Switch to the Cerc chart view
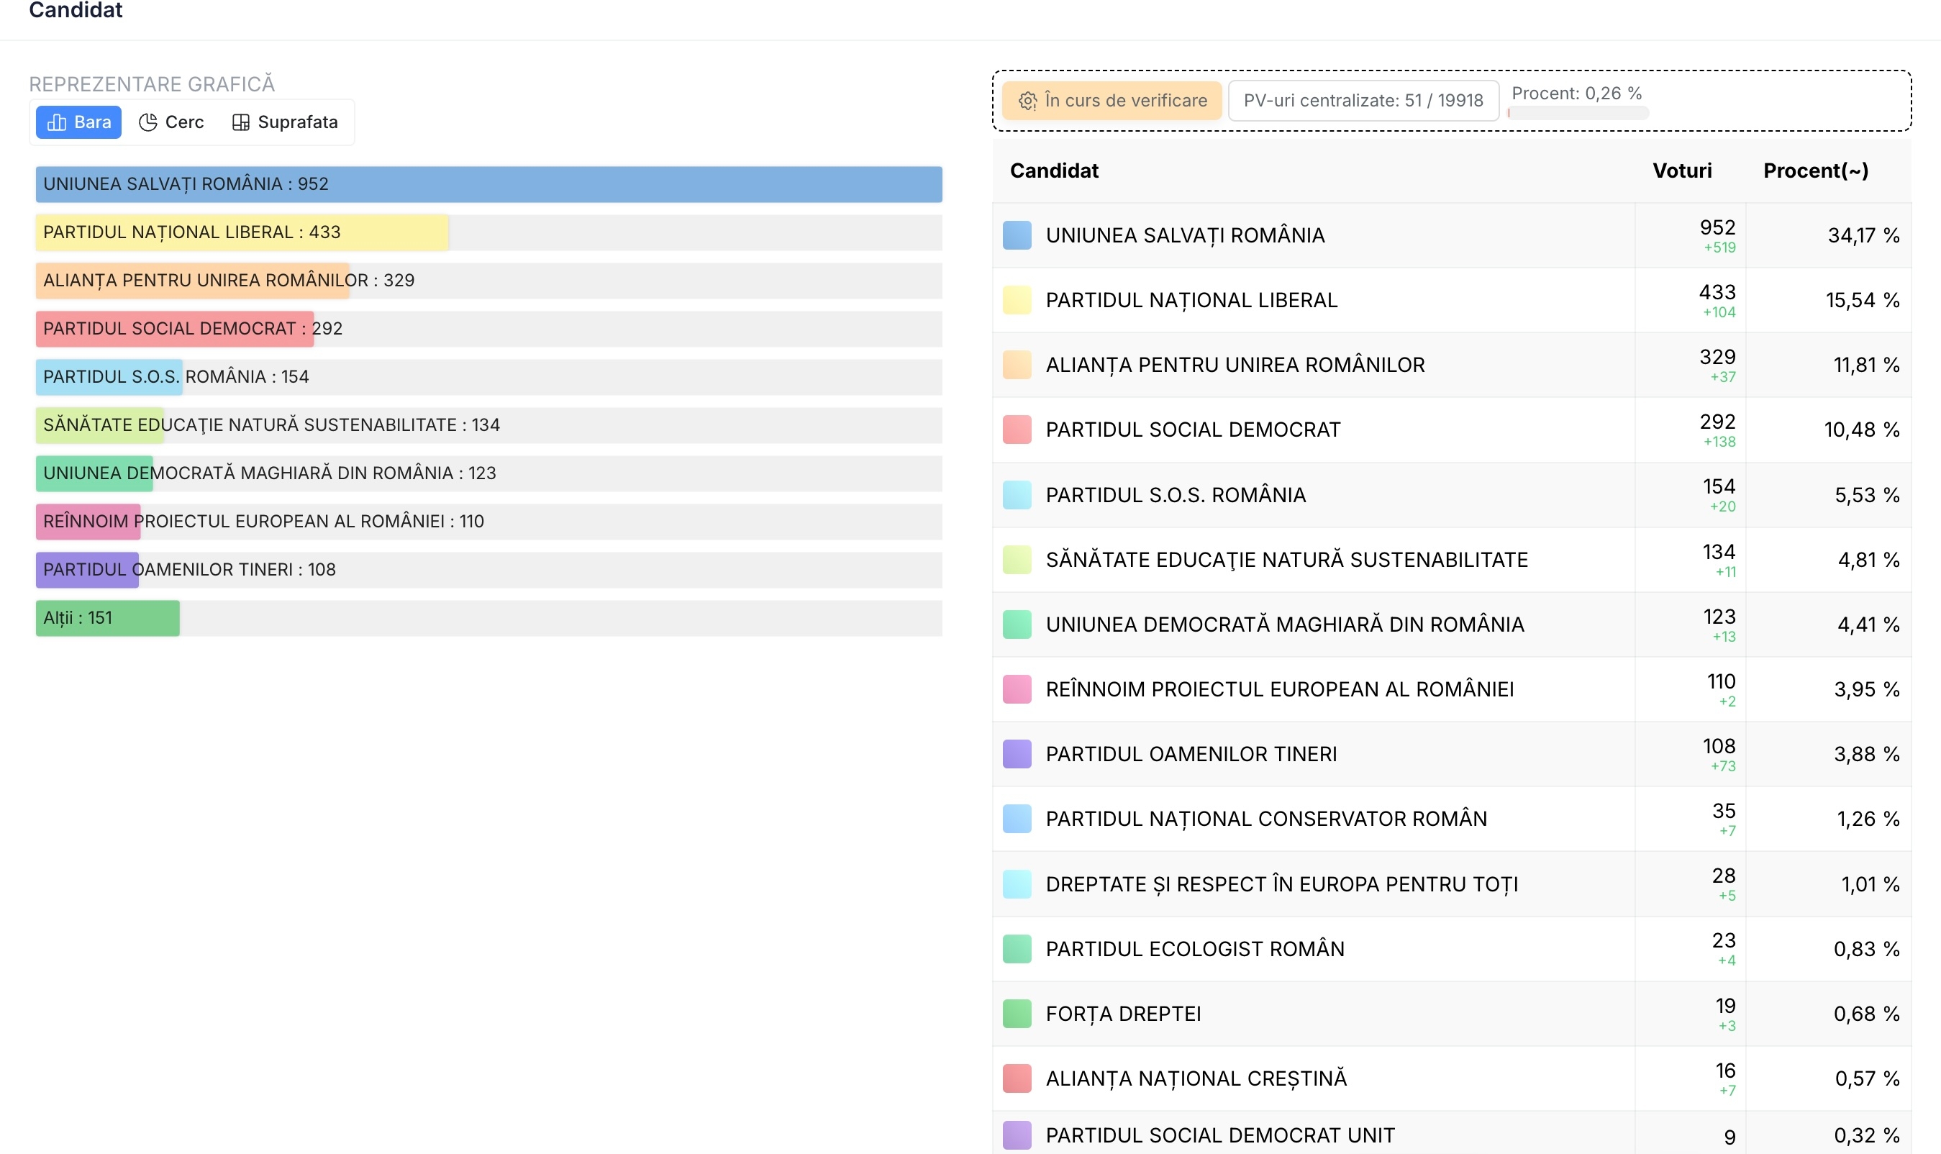 (171, 122)
